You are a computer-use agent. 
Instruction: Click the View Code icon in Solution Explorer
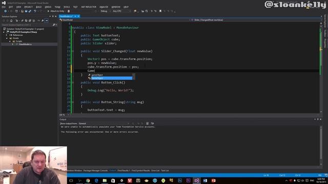(39, 20)
